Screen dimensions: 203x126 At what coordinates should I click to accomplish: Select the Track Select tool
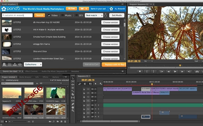click(73, 81)
